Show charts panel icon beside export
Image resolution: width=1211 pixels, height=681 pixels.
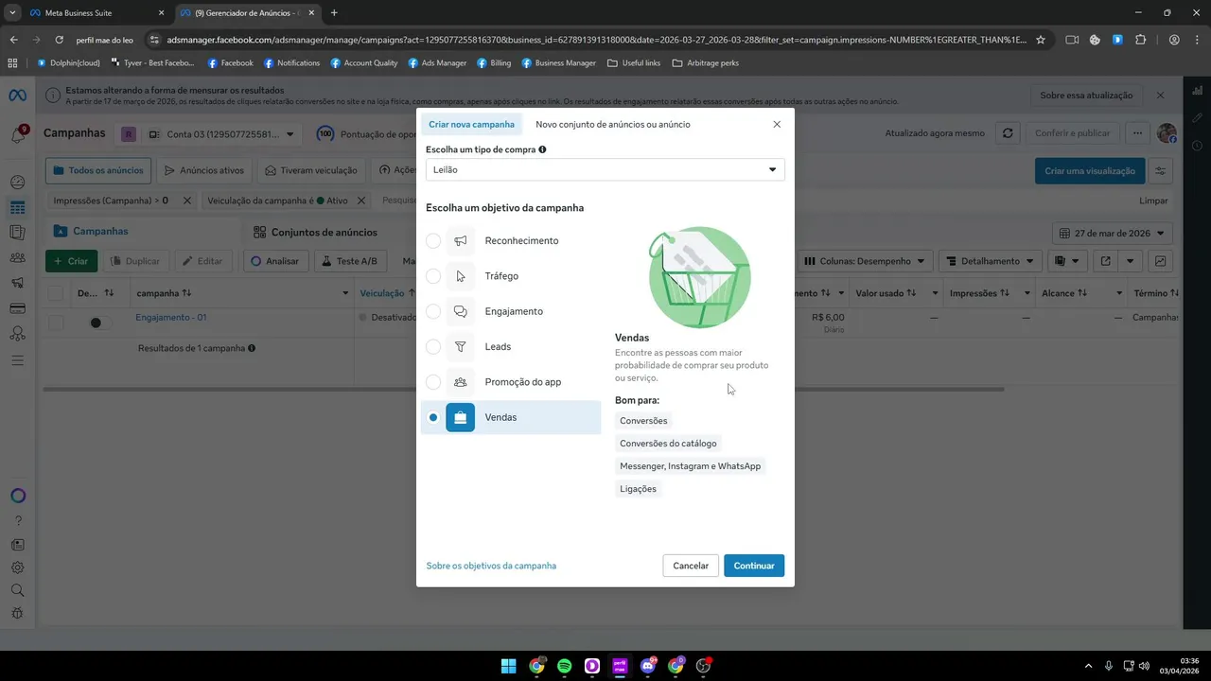1160,261
